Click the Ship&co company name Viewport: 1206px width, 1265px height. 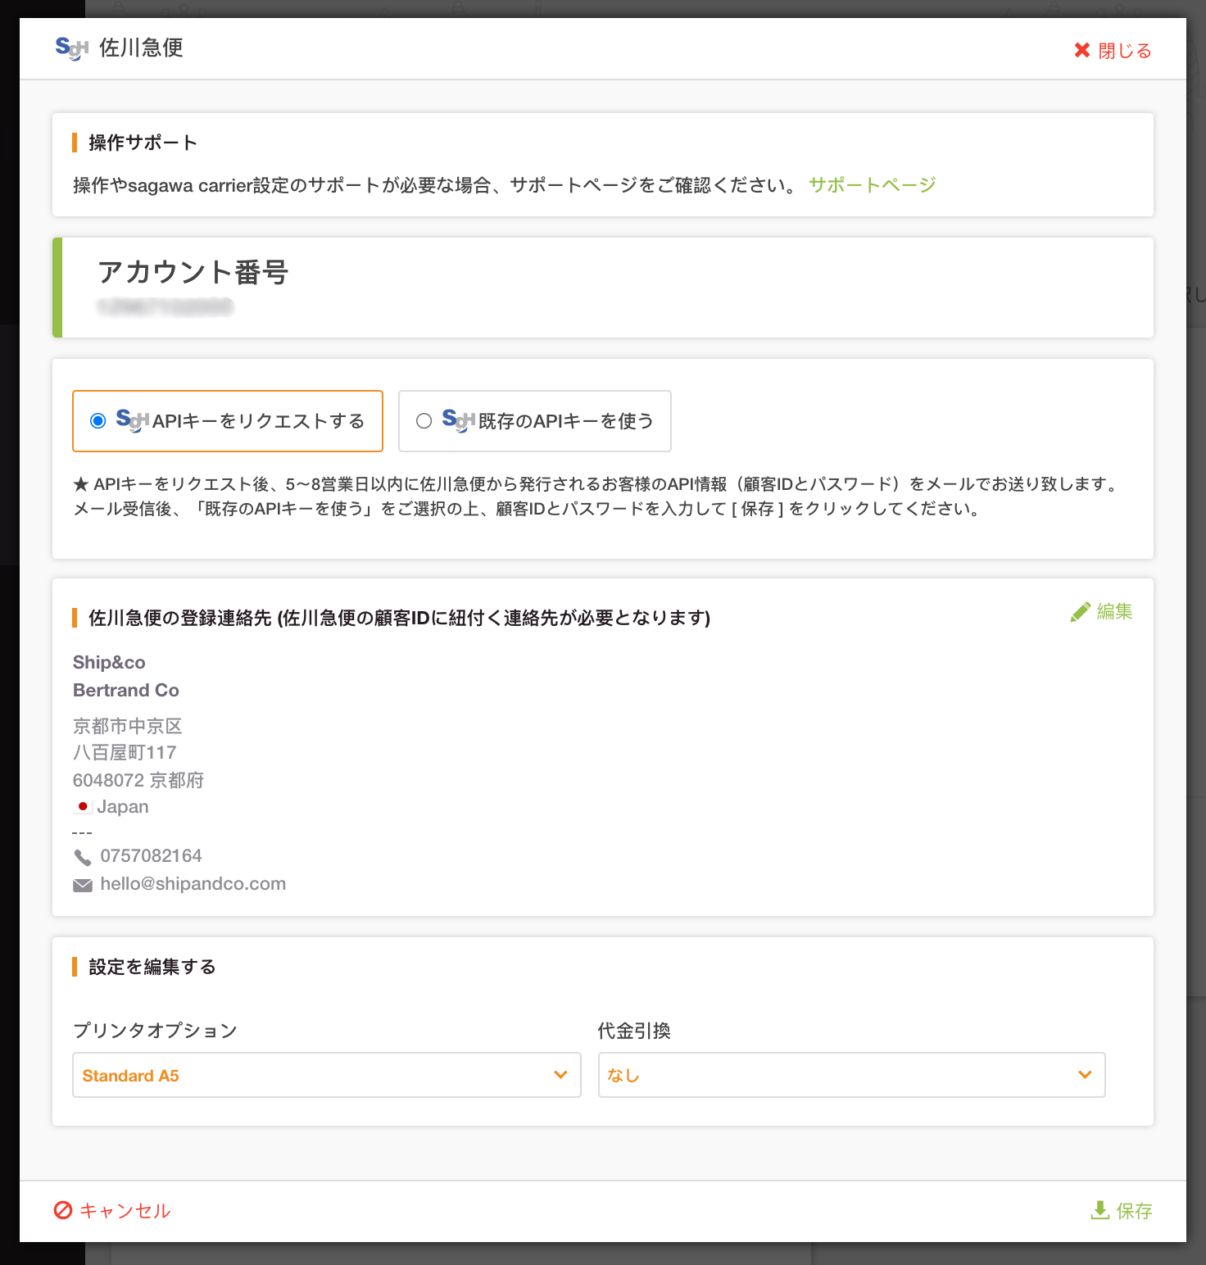pyautogui.click(x=109, y=662)
